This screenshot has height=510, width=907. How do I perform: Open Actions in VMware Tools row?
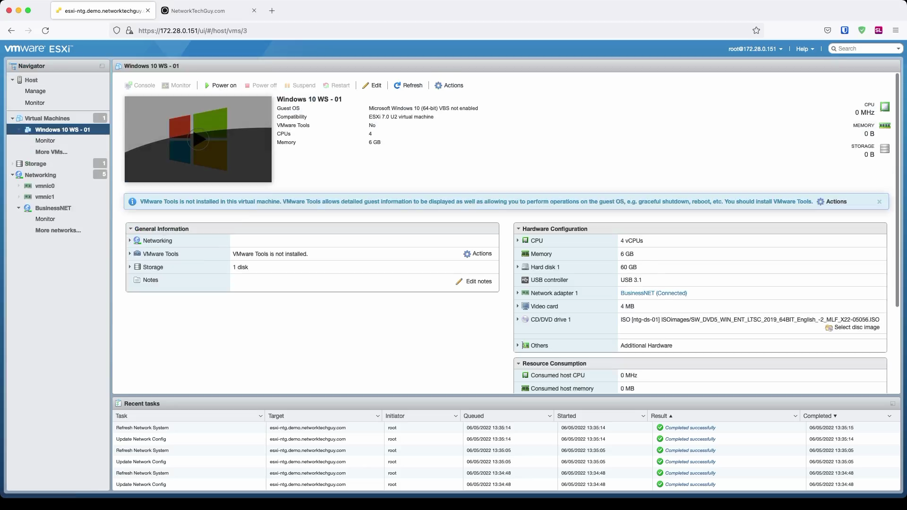(x=478, y=254)
